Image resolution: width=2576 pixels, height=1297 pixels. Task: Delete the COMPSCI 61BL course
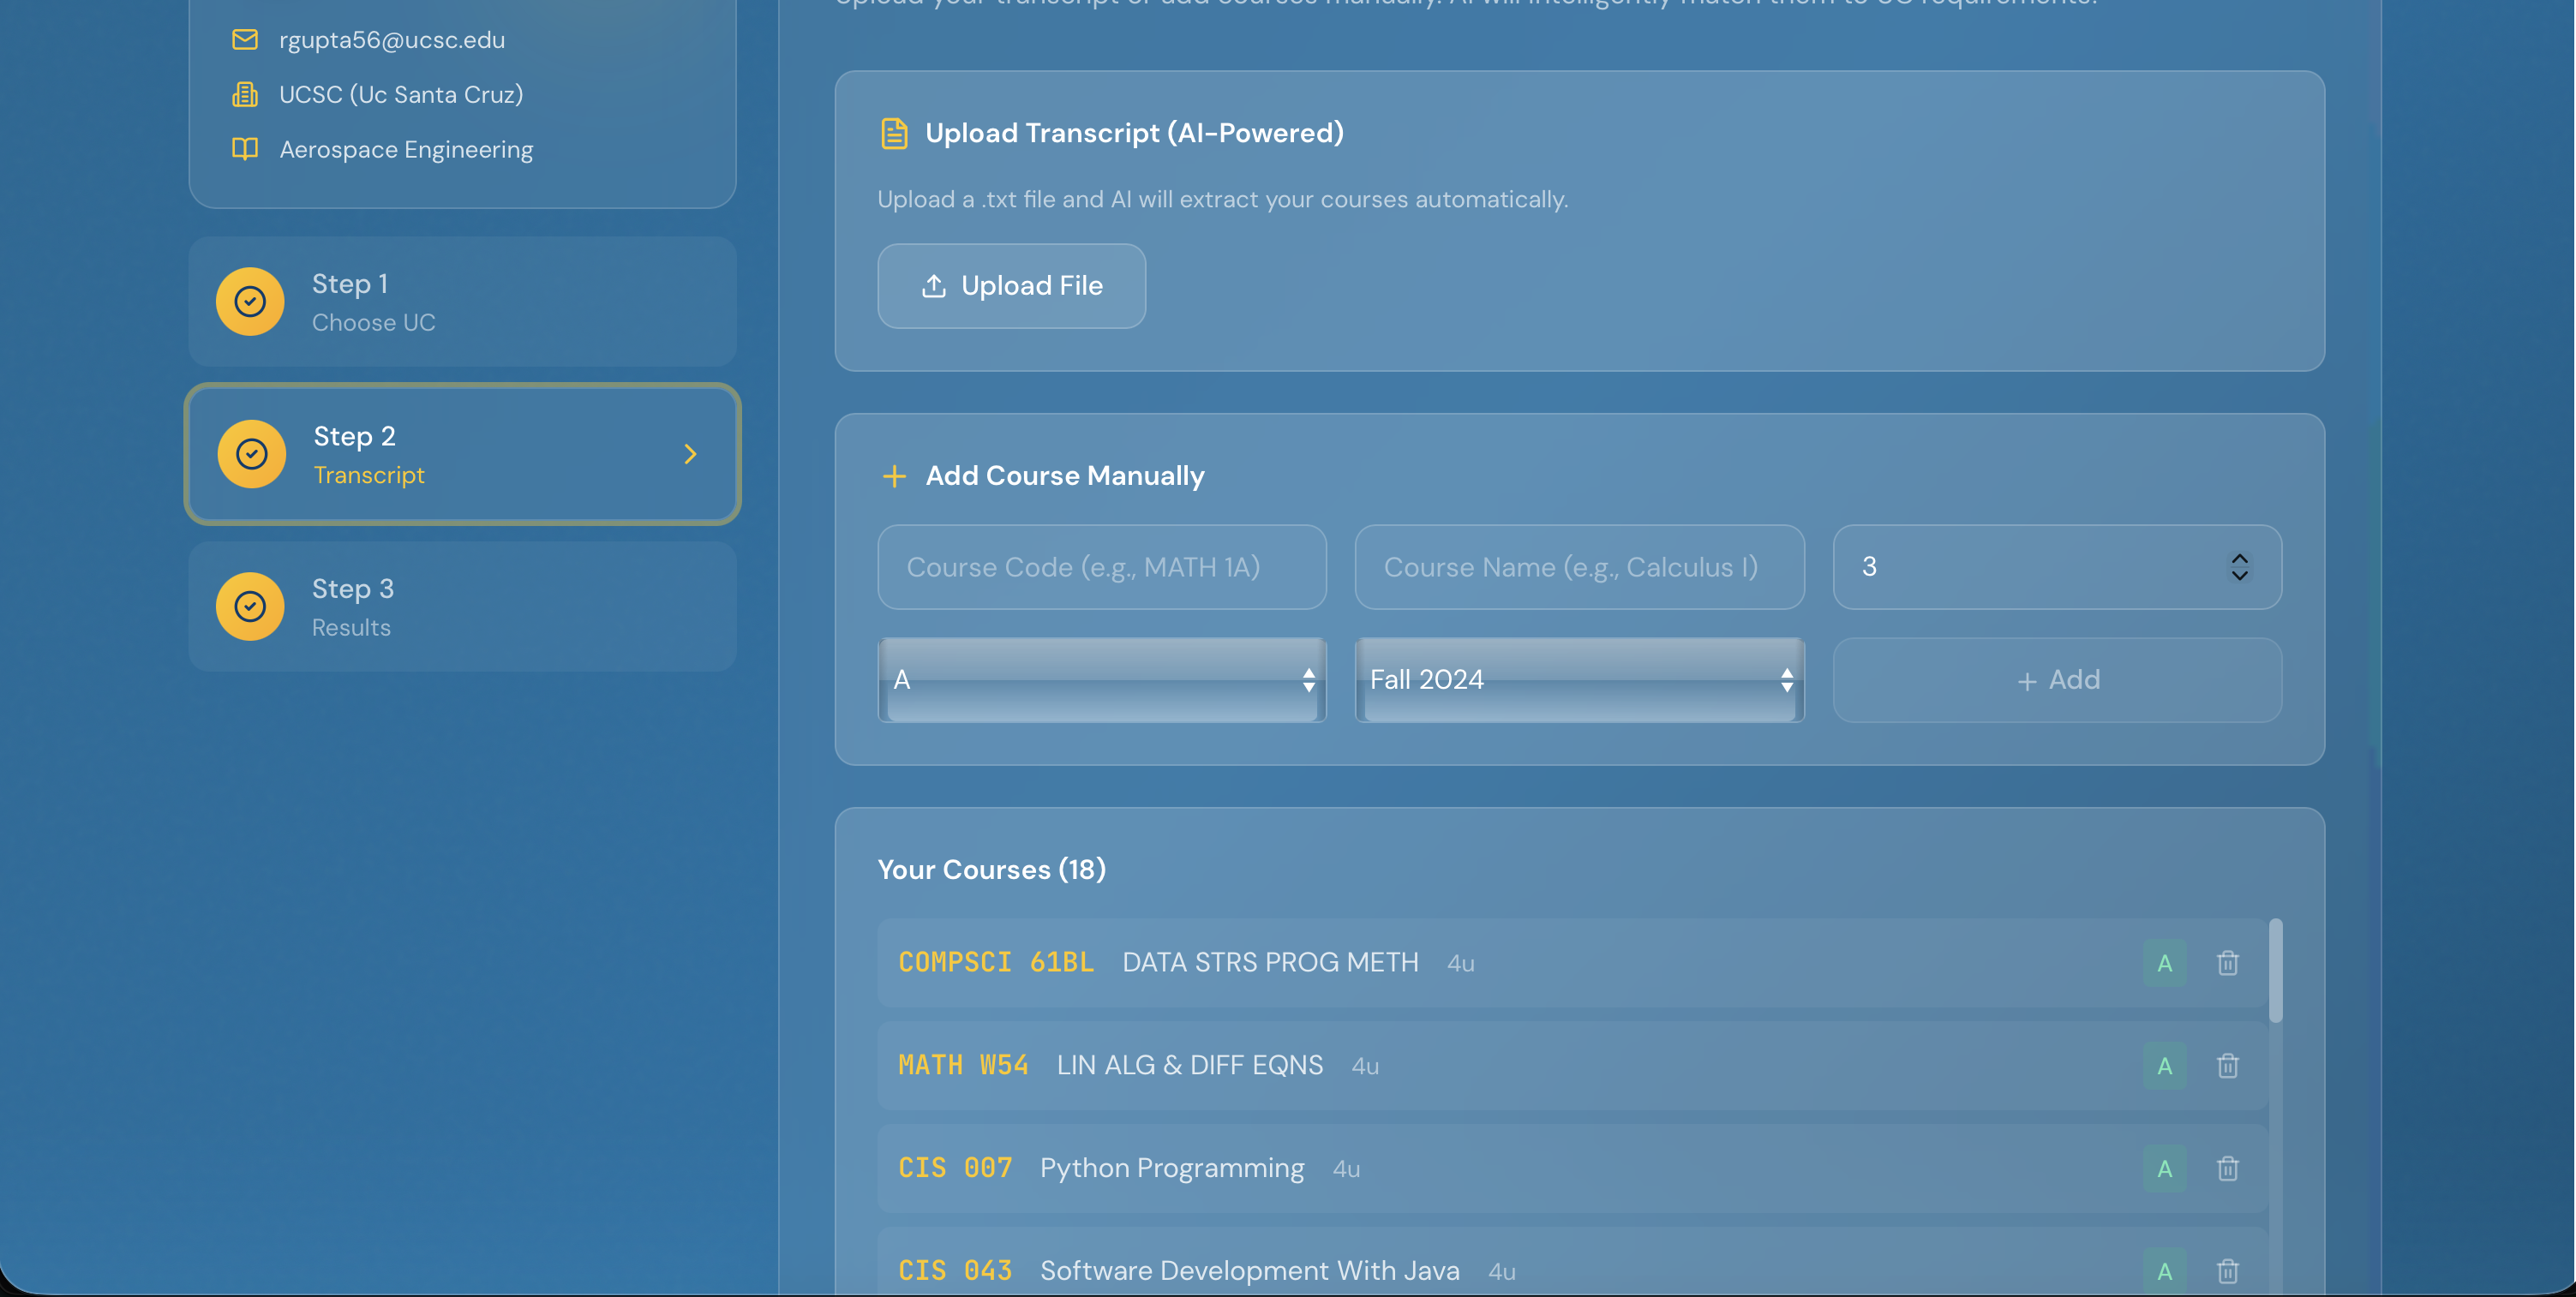pos(2227,963)
